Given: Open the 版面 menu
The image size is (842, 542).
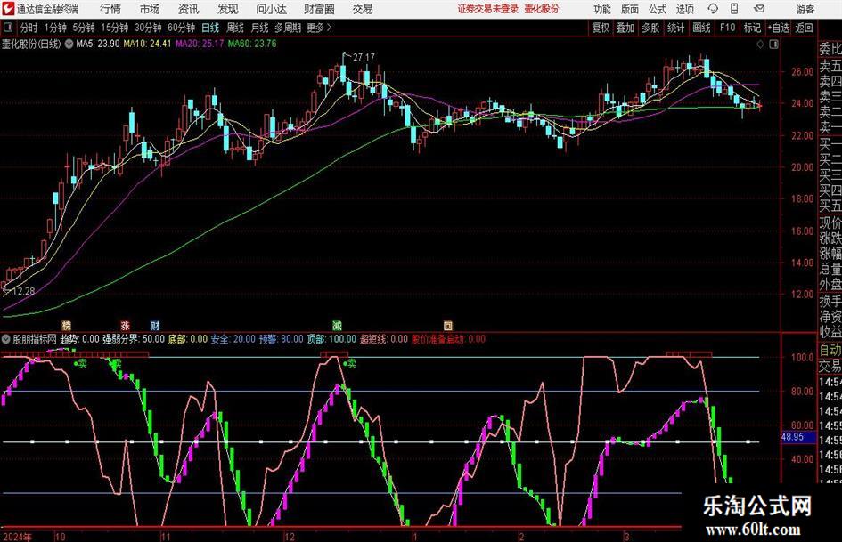Looking at the screenshot, I should pos(630,9).
